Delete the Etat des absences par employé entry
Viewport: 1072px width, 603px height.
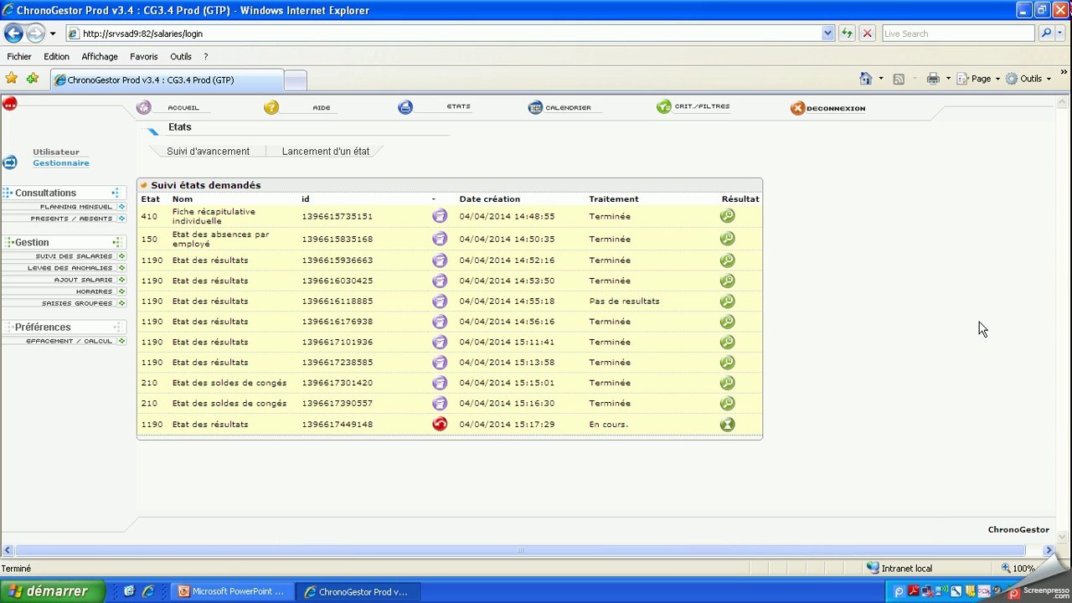pos(440,239)
